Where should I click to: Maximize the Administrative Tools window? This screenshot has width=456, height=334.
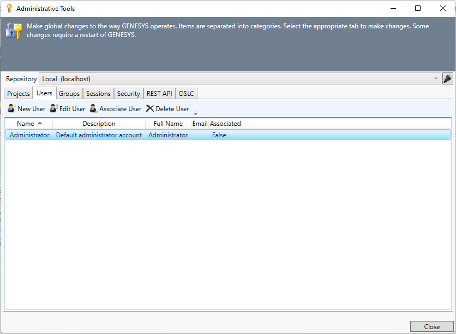click(418, 8)
